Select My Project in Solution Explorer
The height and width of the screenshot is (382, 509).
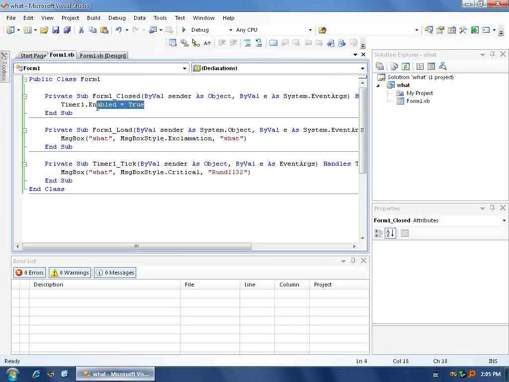420,93
